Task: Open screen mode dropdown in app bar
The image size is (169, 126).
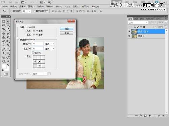Action: coord(50,2)
